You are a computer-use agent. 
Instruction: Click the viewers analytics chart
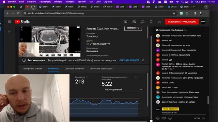(x=105, y=107)
